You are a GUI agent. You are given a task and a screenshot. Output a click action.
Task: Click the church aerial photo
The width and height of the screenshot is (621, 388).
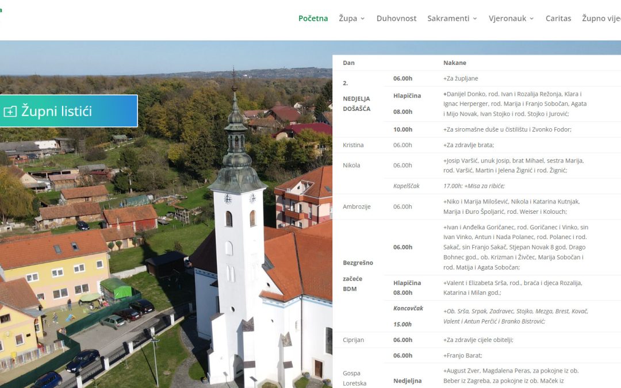click(166, 214)
